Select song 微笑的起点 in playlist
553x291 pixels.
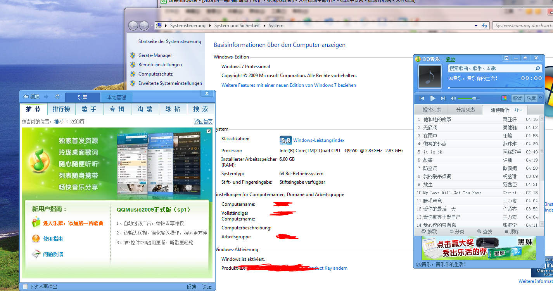click(x=477, y=144)
